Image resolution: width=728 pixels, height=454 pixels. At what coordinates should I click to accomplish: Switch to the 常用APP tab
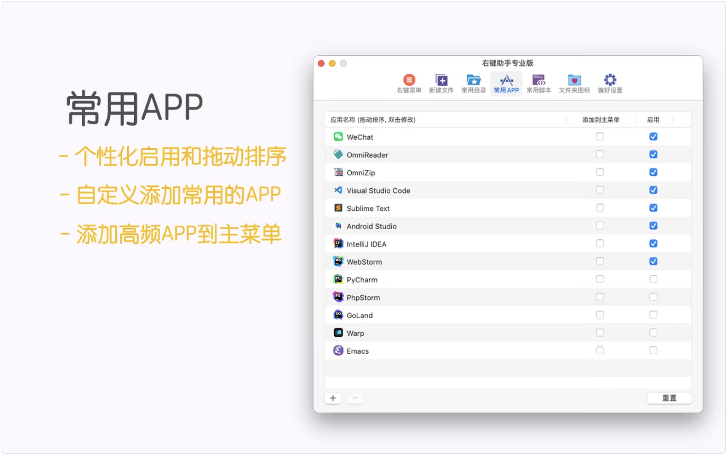[x=506, y=83]
